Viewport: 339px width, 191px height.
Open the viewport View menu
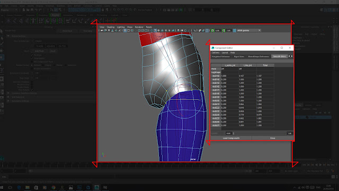coord(102,27)
